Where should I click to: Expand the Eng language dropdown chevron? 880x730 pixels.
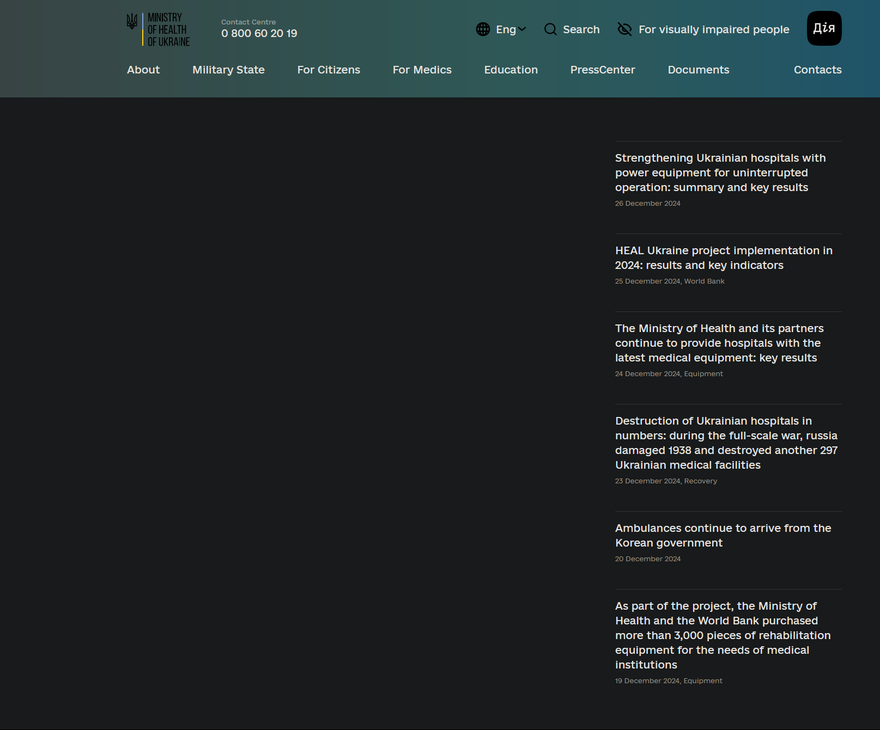point(522,29)
